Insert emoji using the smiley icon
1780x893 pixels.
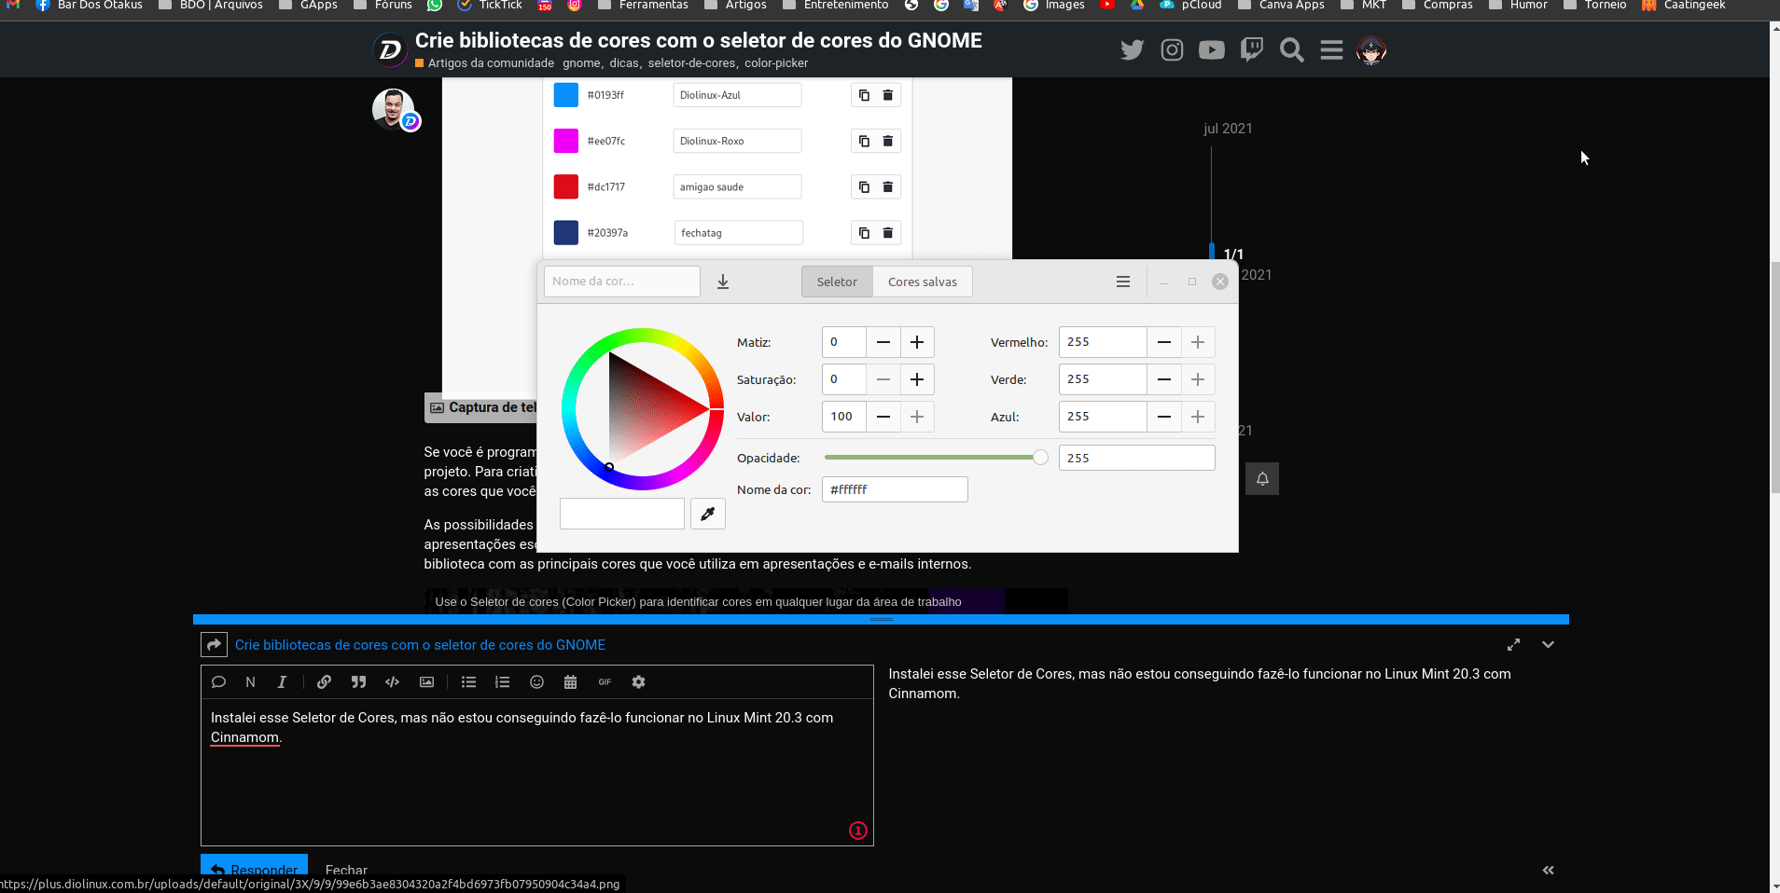[x=536, y=682]
